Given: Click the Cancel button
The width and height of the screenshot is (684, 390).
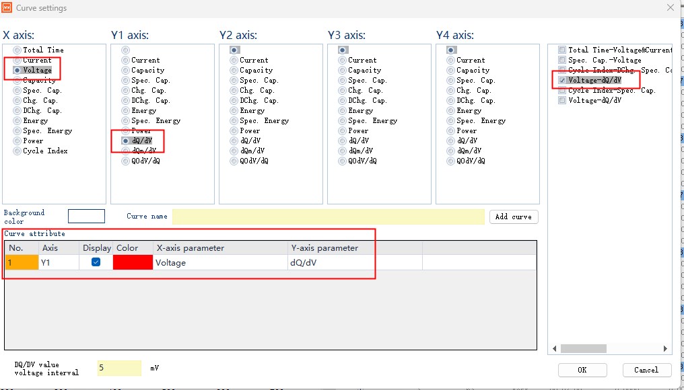Looking at the screenshot, I should point(646,370).
